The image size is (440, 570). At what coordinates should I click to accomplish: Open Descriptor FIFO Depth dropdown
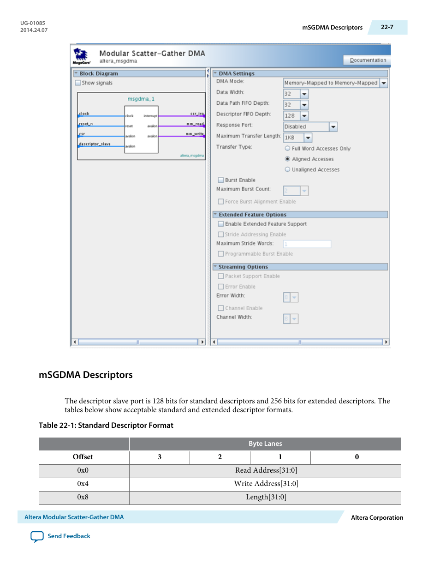[x=304, y=116]
